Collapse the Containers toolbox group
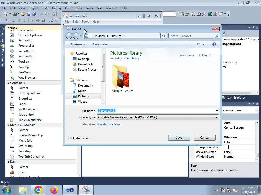This screenshot has width=261, height=195. pos(8,83)
